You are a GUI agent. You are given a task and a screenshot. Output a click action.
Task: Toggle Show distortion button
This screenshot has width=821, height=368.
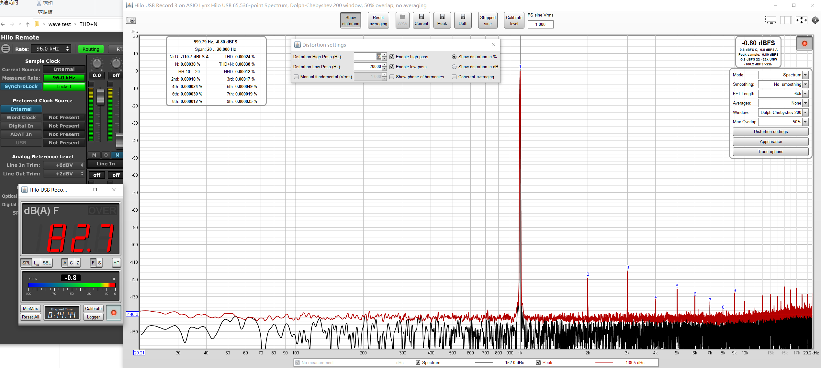click(x=351, y=20)
